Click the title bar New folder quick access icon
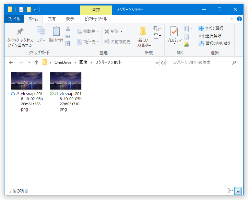Screen dimensions: 248x200 click(29, 10)
